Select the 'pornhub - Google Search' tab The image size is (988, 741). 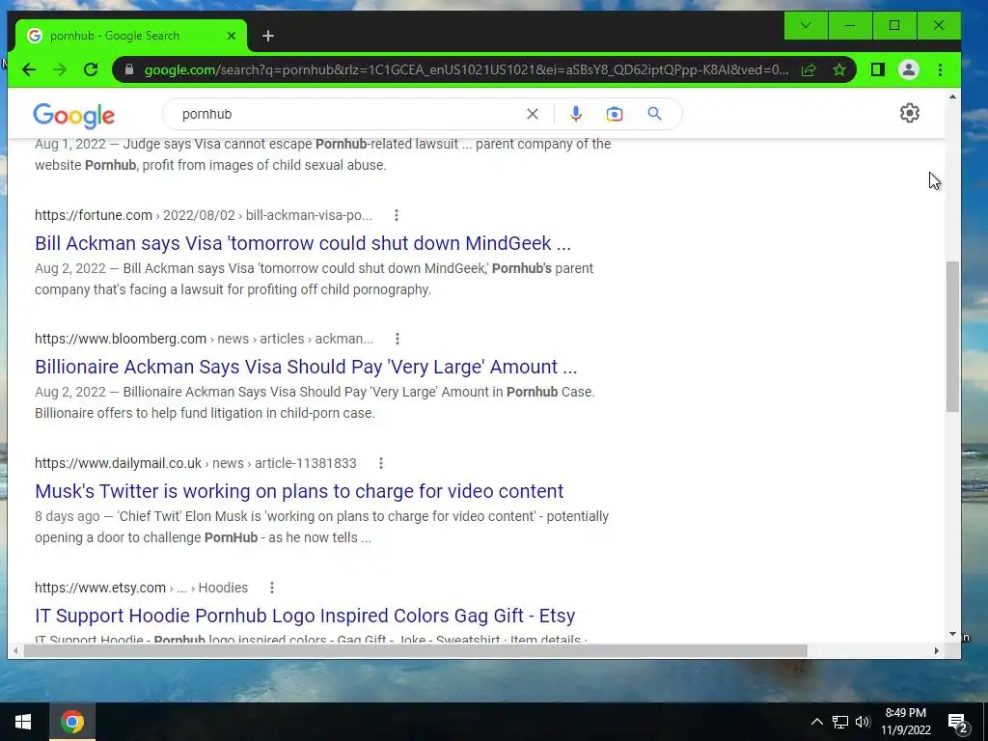point(130,36)
